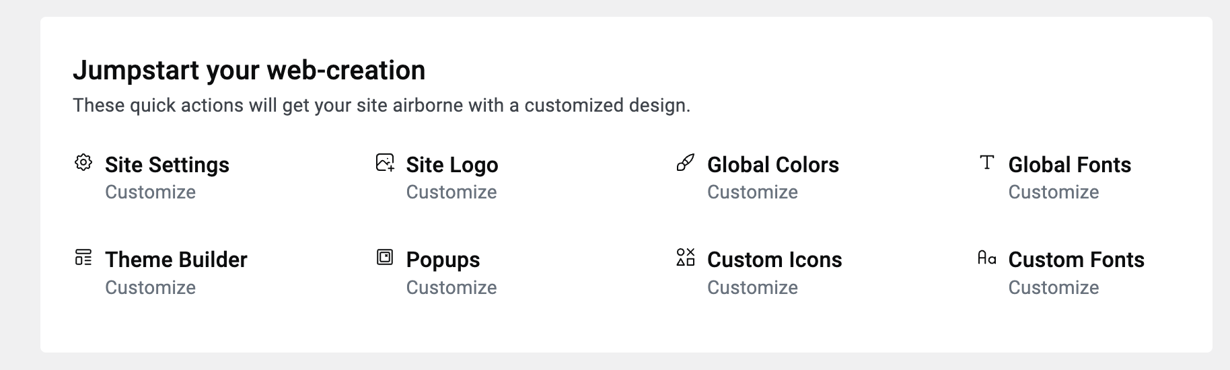Screen dimensions: 1230x370
Task: Click the Custom Fonts Aa icon
Action: [x=986, y=258]
